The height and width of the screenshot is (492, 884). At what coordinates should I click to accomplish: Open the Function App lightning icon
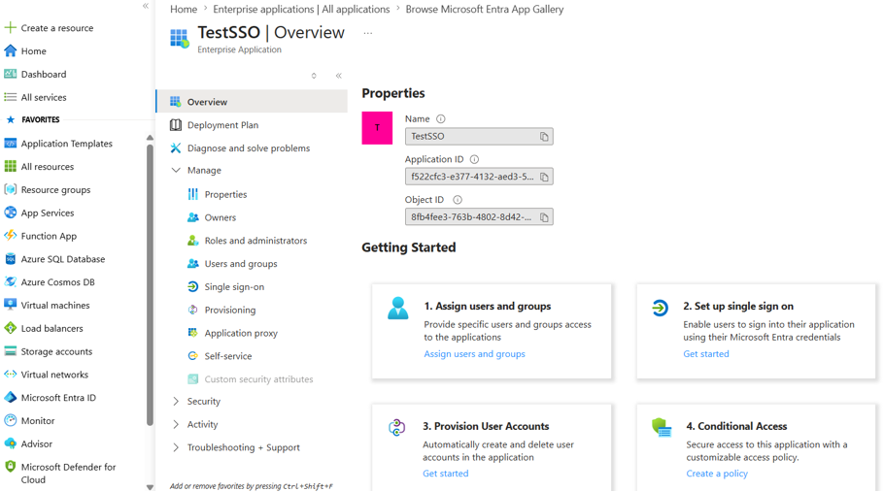point(10,235)
